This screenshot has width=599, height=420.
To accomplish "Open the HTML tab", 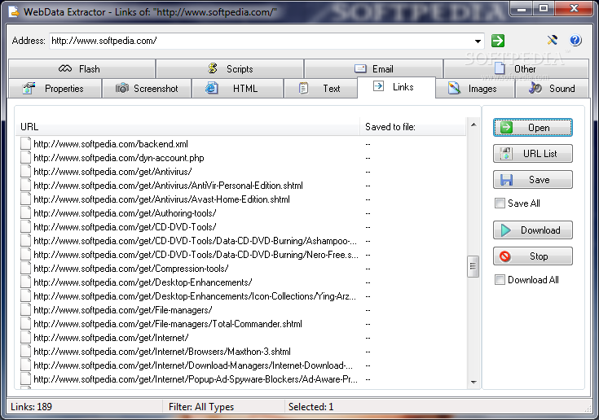I will coord(238,89).
